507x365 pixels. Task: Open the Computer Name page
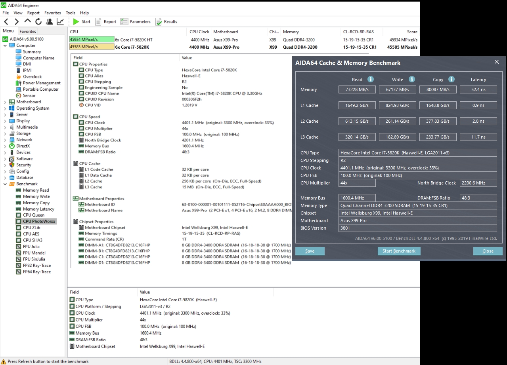(x=38, y=58)
